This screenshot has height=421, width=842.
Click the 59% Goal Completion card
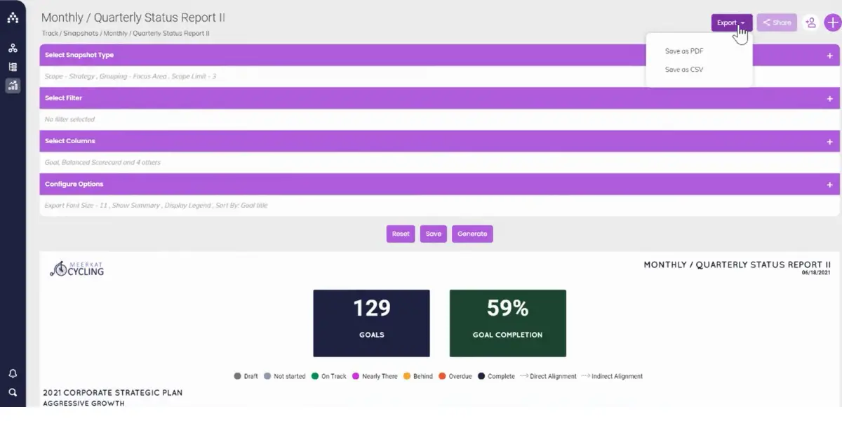click(x=507, y=323)
